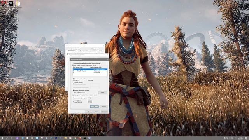249x140 pixels.
Task: Select 'Без файла подкачки' radio
Action: (x=74, y=93)
